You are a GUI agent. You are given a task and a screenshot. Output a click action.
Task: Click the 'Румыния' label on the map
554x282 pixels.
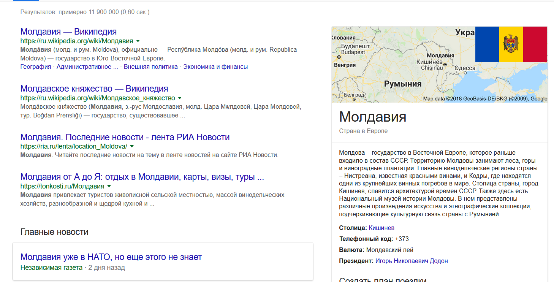pos(403,84)
